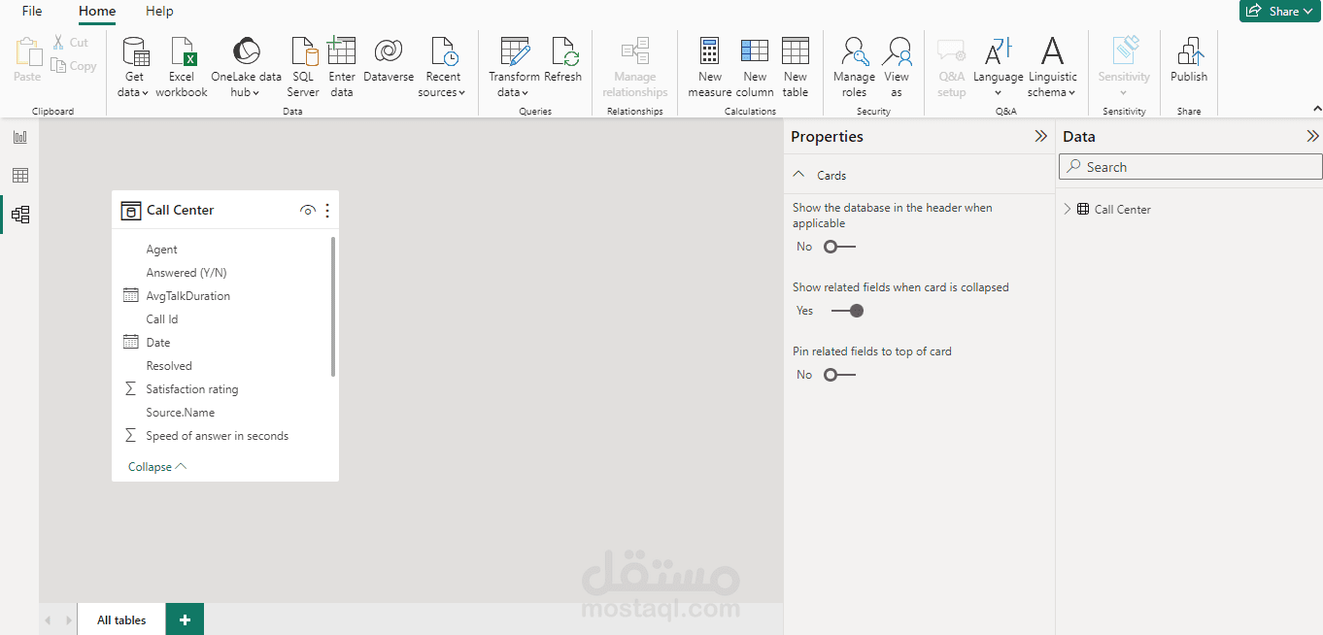Open Recent sources list
The image size is (1323, 635).
tap(443, 67)
